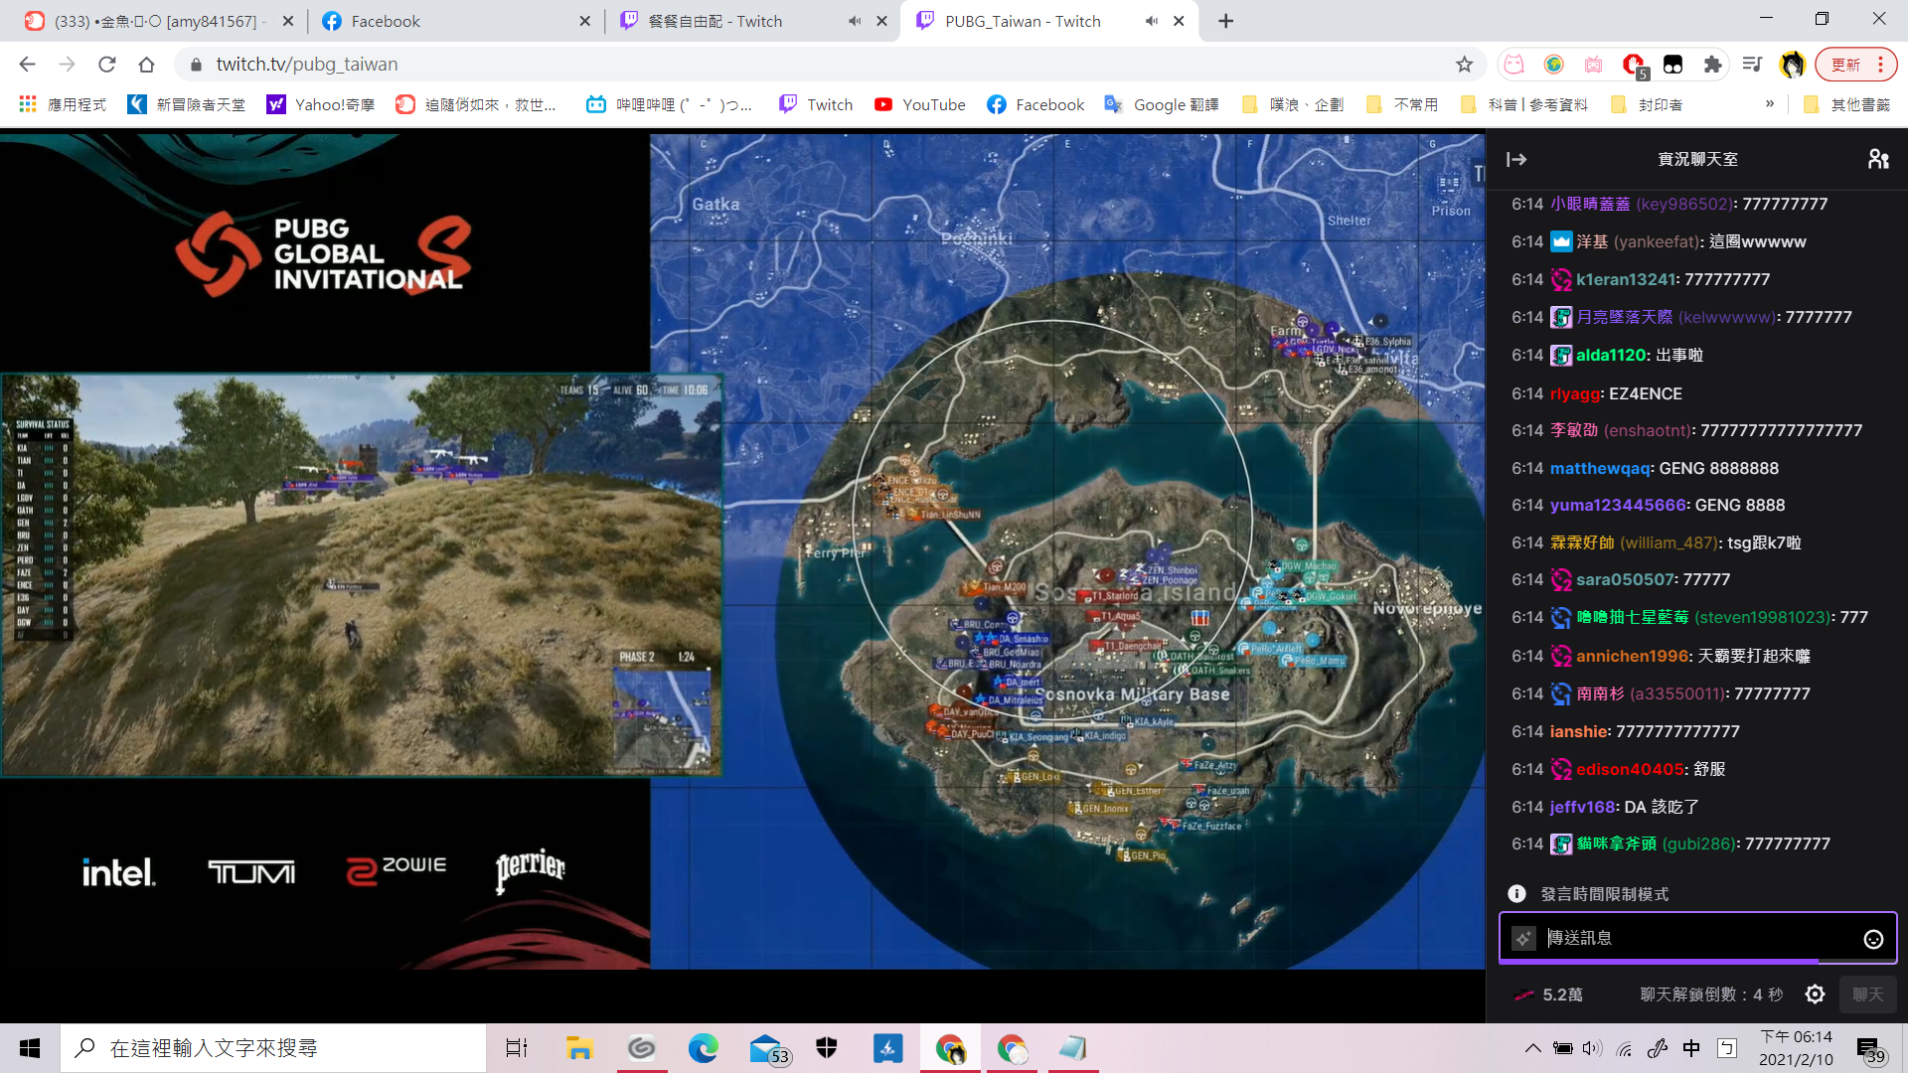Click the pink bilibili extension icon
1908x1073 pixels.
click(1593, 65)
